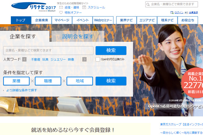Switch to the 説明会を探す tab
This screenshot has height=135, width=203.
[78, 36]
